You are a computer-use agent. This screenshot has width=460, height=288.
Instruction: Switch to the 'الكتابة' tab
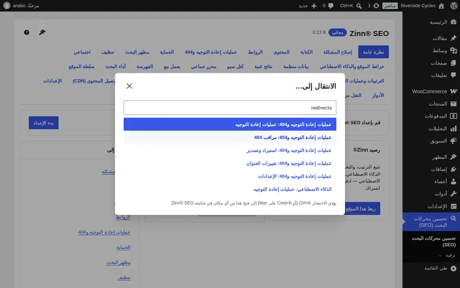[306, 52]
